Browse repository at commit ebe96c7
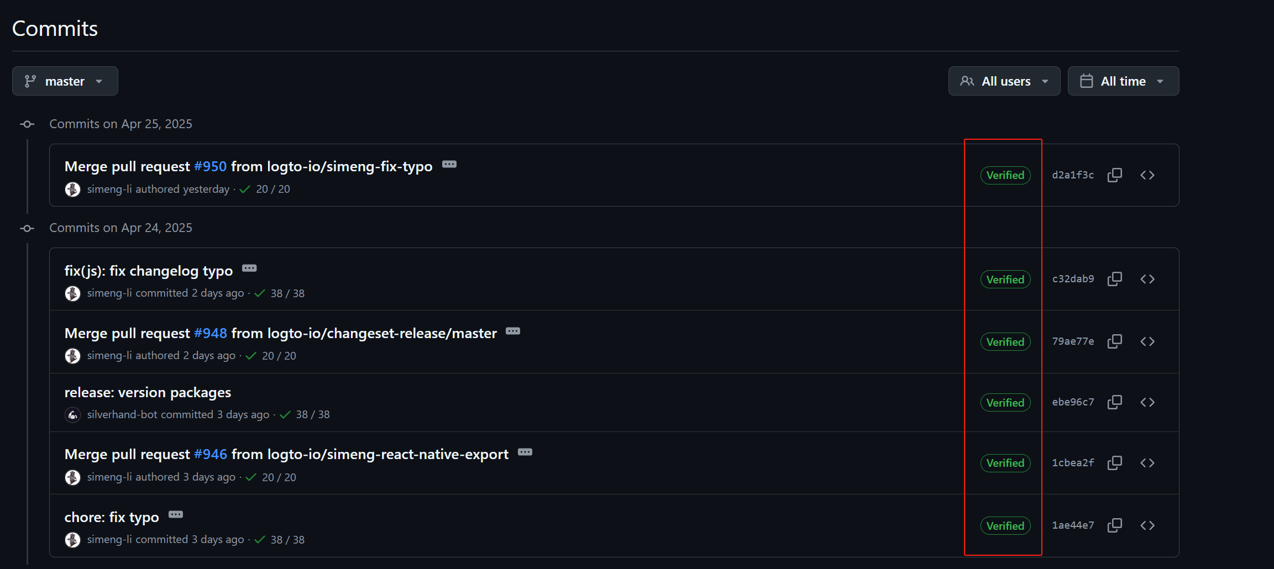1274x569 pixels. click(1147, 402)
